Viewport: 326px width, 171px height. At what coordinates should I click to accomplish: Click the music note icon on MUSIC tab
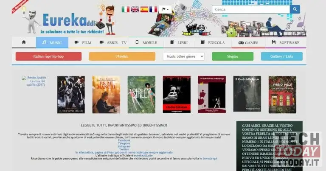(x=44, y=42)
